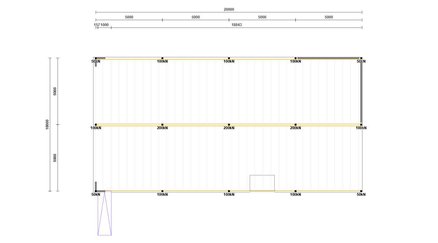438x243 pixels.
Task: Select the 50kN label at bottom-left corner
Action: [x=96, y=195]
